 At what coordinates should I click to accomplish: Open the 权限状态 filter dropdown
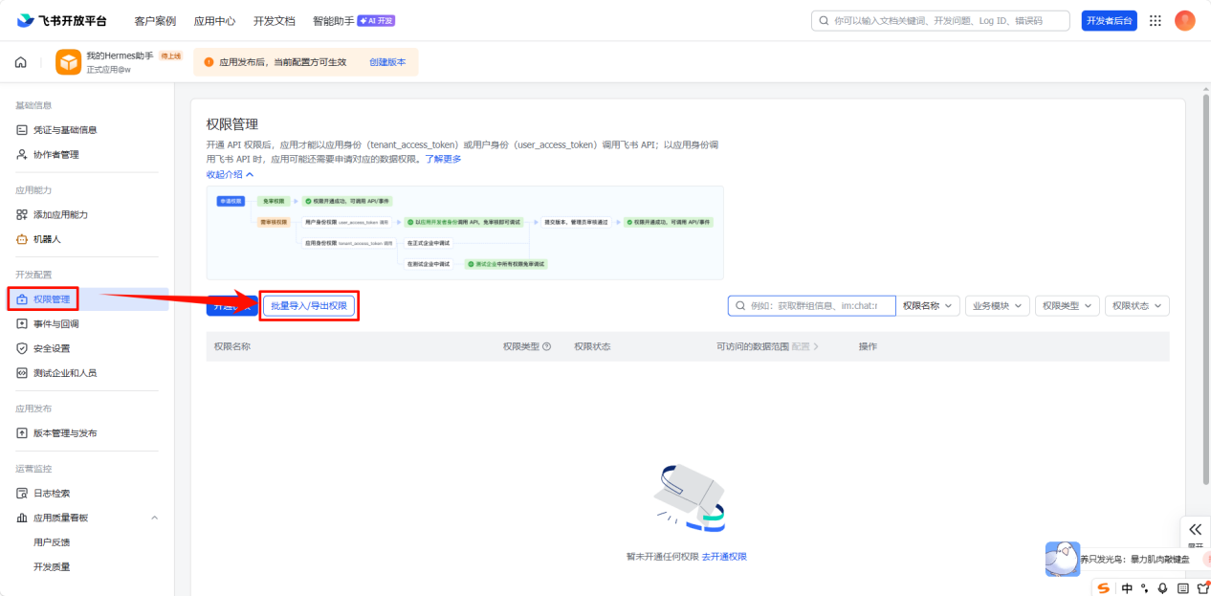coord(1137,305)
